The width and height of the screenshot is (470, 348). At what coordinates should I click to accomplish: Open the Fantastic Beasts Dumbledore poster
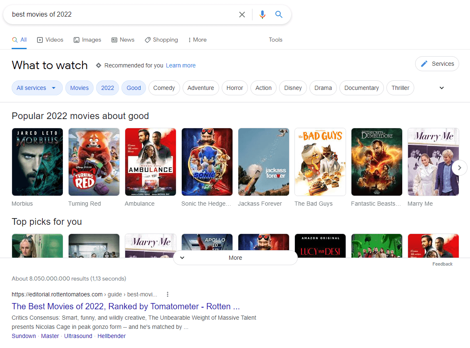coord(377,162)
